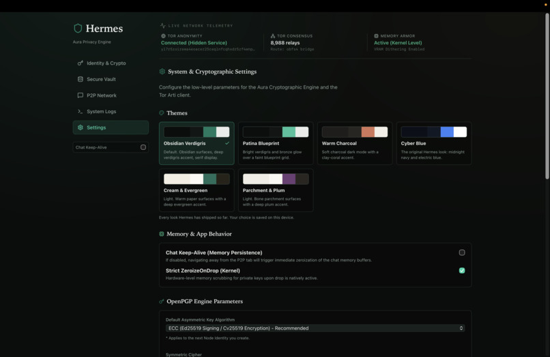Go to P2P Network page
Screen dimensions: 550x357
tap(111, 95)
